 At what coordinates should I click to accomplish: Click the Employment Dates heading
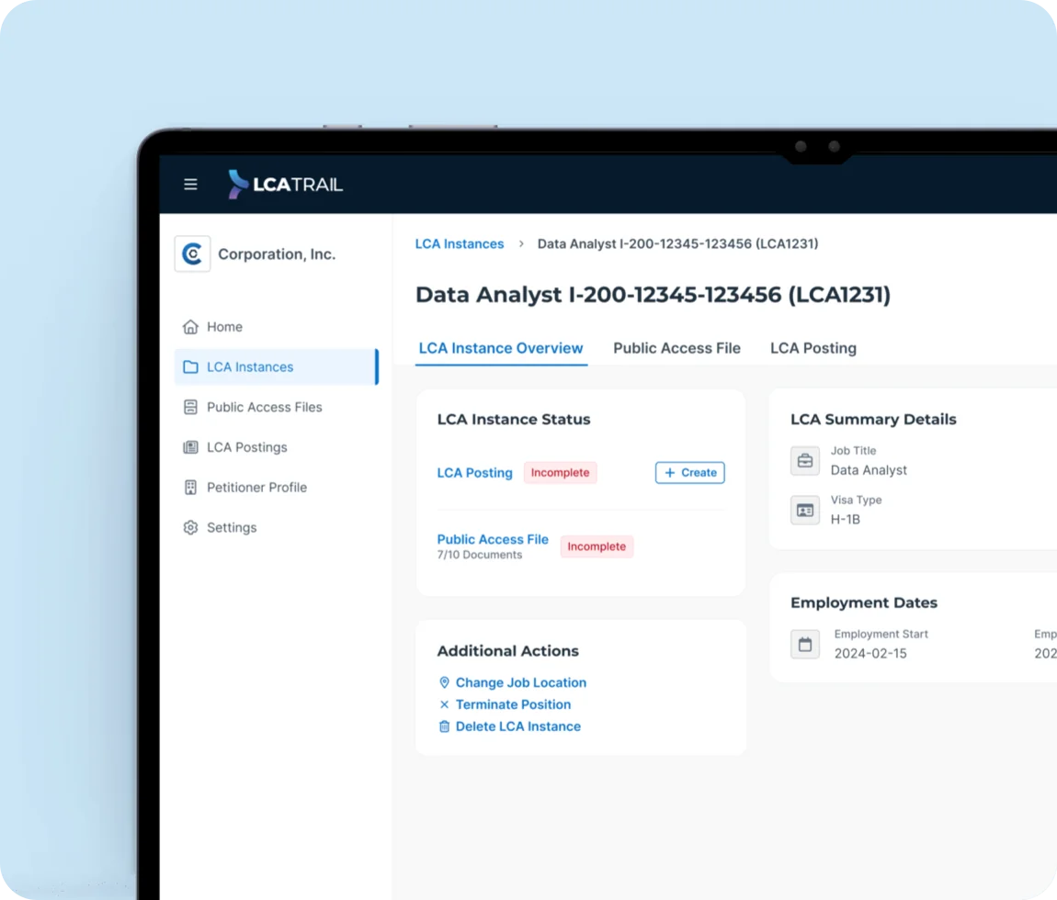pos(864,602)
